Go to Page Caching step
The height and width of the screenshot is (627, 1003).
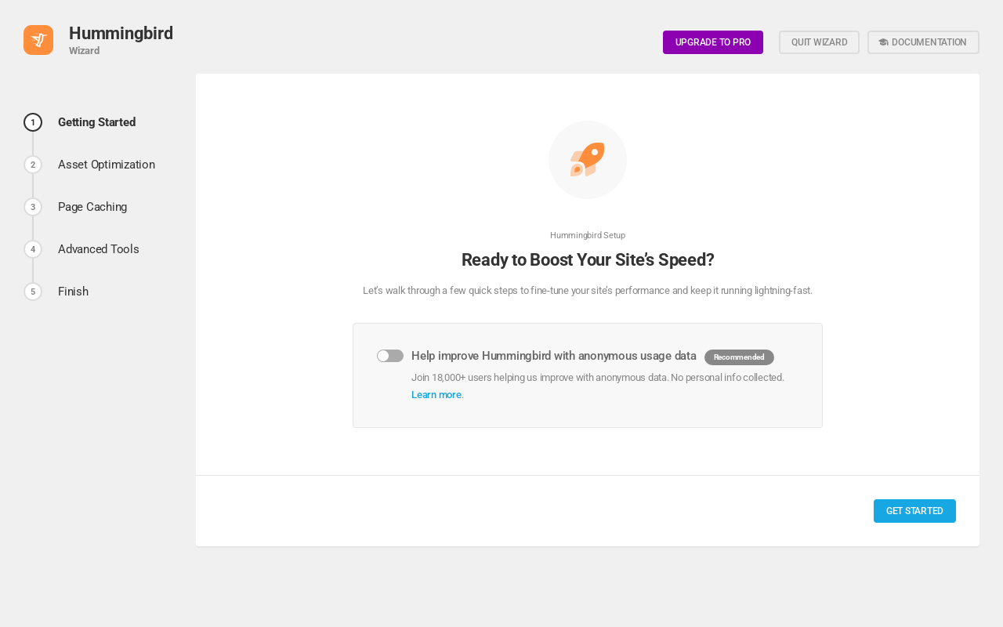pyautogui.click(x=92, y=207)
